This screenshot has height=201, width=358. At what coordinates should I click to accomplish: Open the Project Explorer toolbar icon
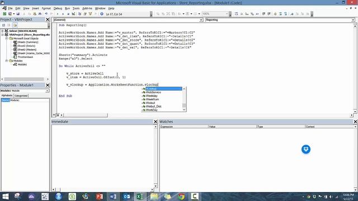coord(79,14)
